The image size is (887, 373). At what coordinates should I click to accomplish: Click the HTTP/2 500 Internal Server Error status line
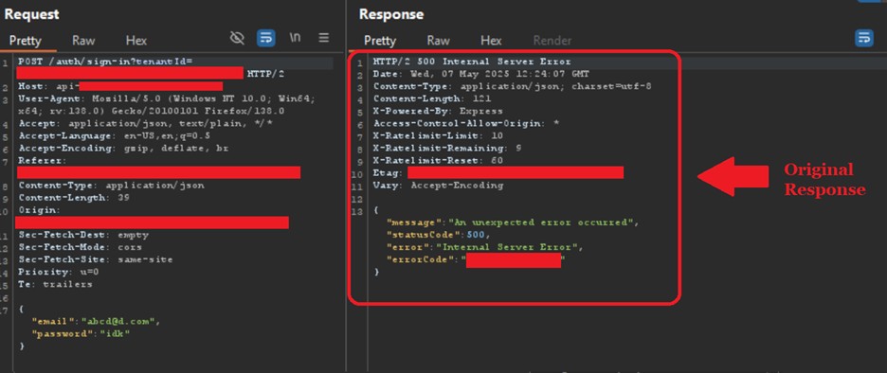pos(472,61)
